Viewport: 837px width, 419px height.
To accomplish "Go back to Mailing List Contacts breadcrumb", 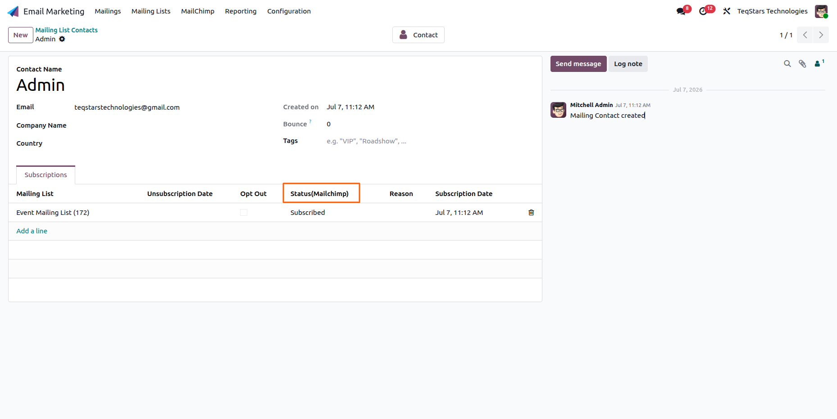I will coord(67,30).
